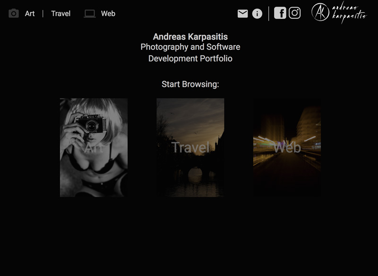Open the Instagram profile icon

click(295, 13)
